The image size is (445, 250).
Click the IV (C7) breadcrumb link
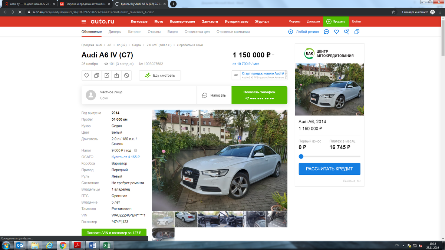[122, 45]
